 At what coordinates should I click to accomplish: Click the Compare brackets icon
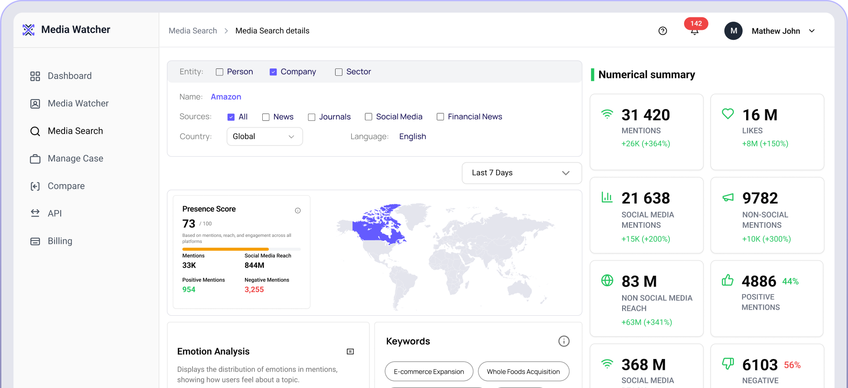[x=35, y=186]
